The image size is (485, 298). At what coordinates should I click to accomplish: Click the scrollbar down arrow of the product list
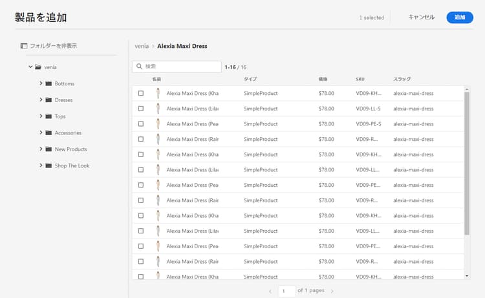[467, 276]
